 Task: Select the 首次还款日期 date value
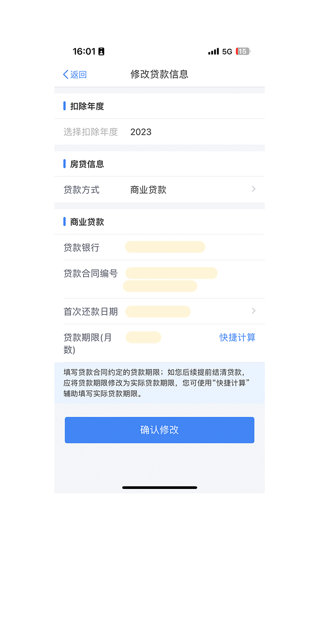[x=158, y=312]
